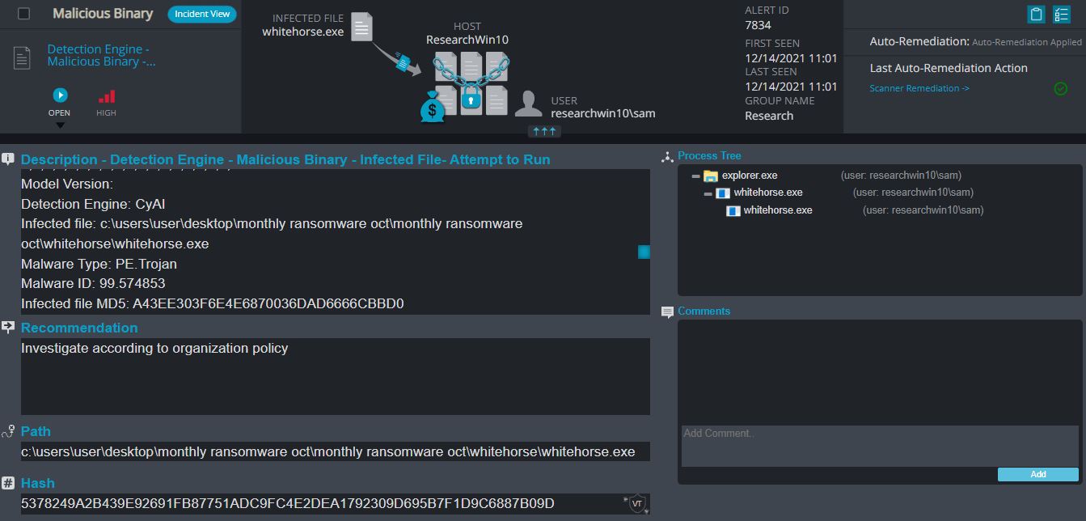Select child whitehorse.exe process node
Viewport: 1086px width, 521px height.
(x=778, y=210)
